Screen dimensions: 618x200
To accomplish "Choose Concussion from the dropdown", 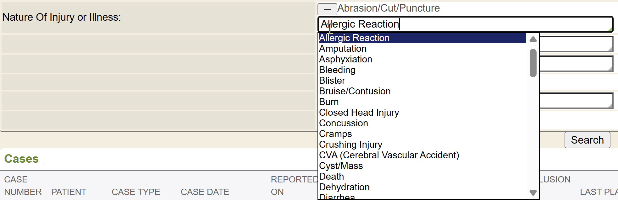I will [343, 123].
